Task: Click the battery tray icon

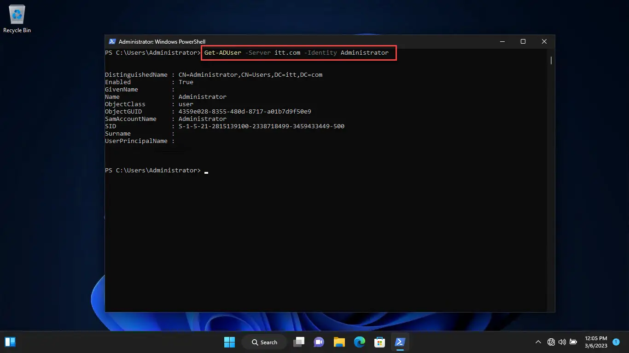Action: coord(573,342)
